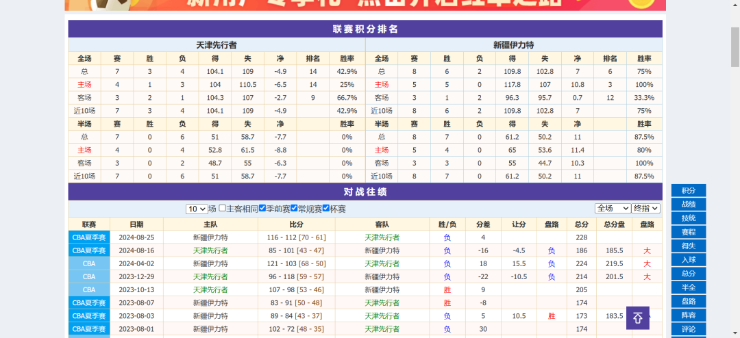
Task: Click red 胜 result in 2023-10-13 row
Action: 447,289
